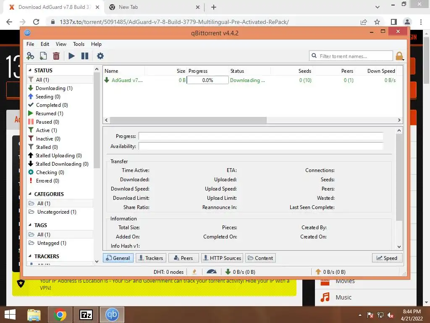Open 7-Zip from the taskbar
This screenshot has width=430, height=323.
coord(86,315)
